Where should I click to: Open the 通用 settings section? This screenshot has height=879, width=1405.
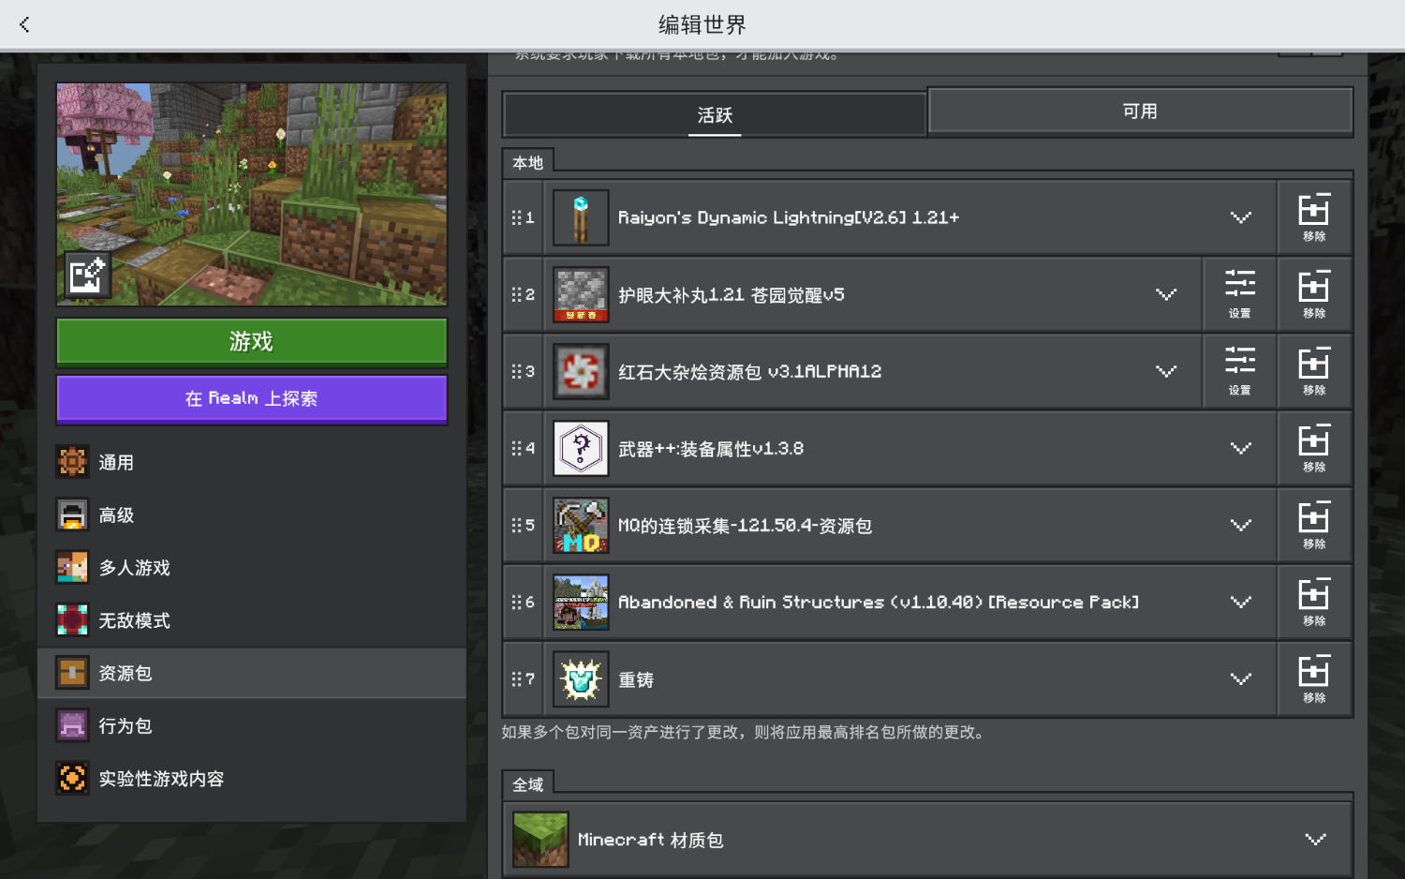click(252, 462)
